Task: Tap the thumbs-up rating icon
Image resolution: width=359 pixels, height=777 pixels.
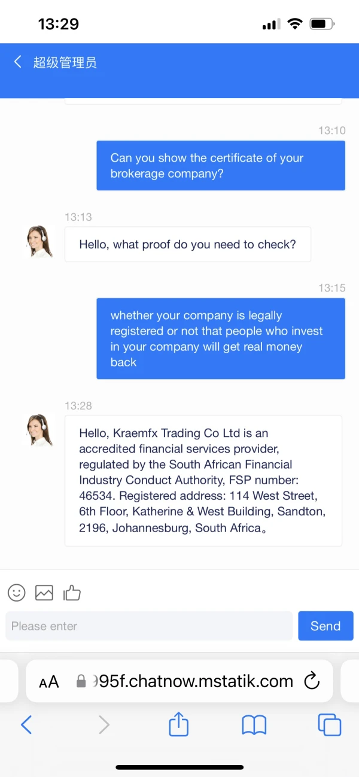Action: [72, 593]
